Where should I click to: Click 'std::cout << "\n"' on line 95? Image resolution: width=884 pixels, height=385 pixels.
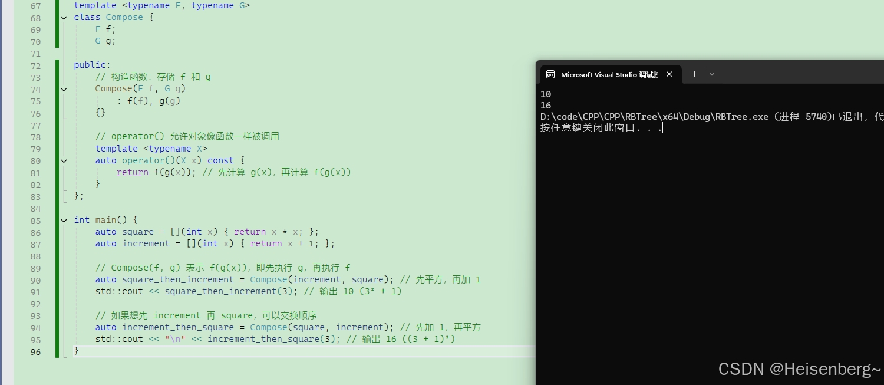pos(140,339)
